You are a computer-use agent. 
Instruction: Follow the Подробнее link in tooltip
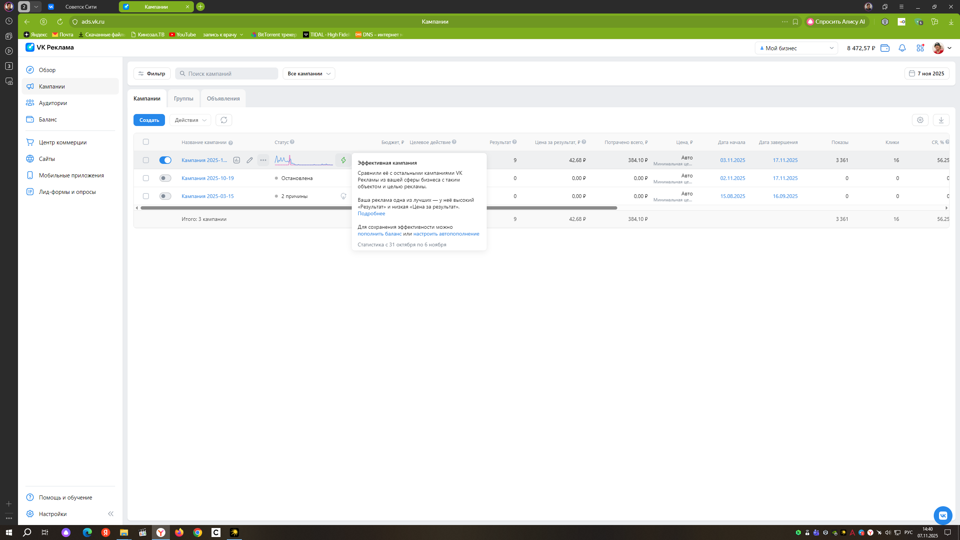coord(371,213)
